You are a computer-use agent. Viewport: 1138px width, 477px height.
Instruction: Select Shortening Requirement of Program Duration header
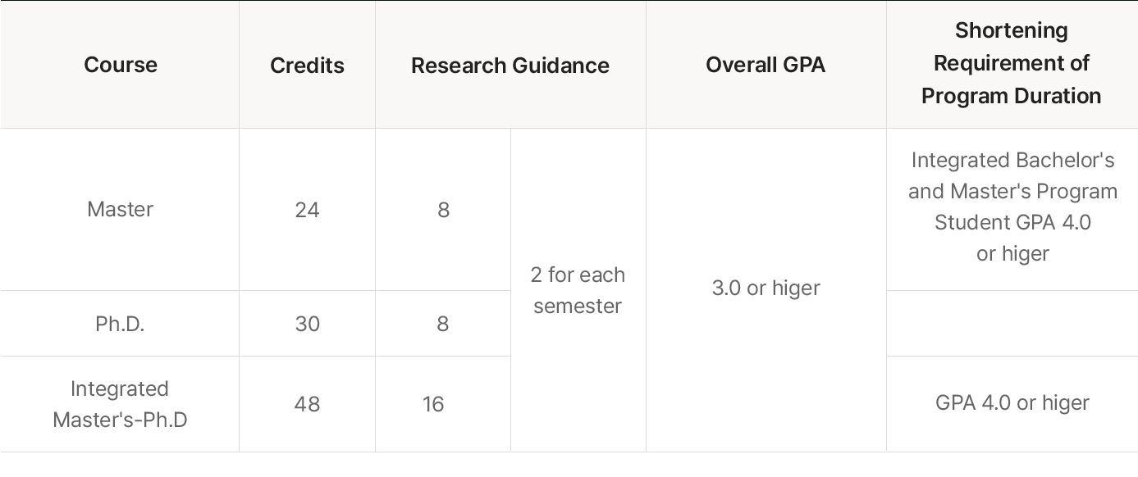(1011, 63)
